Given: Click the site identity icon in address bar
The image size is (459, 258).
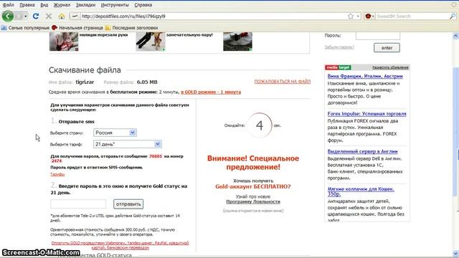Looking at the screenshot, I should (75, 16).
